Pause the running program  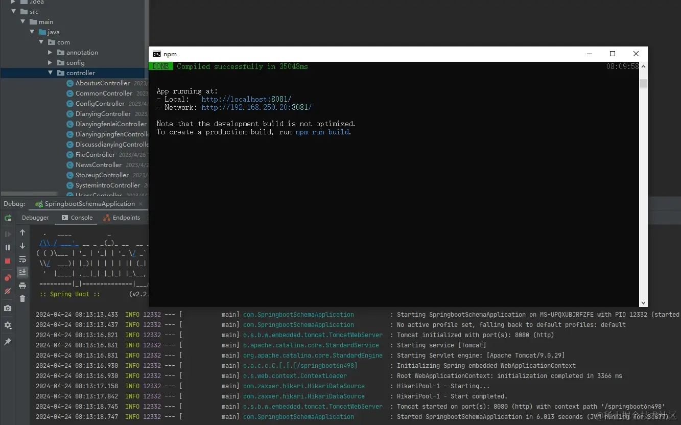(x=8, y=247)
